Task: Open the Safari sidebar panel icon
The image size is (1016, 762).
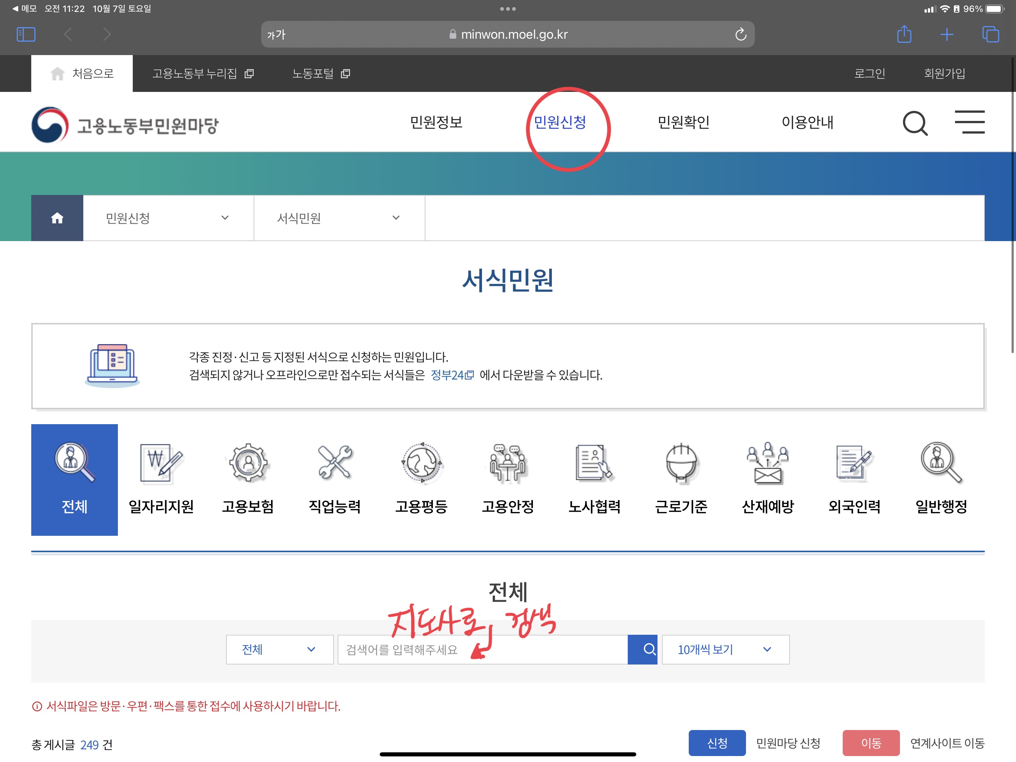Action: coord(26,35)
